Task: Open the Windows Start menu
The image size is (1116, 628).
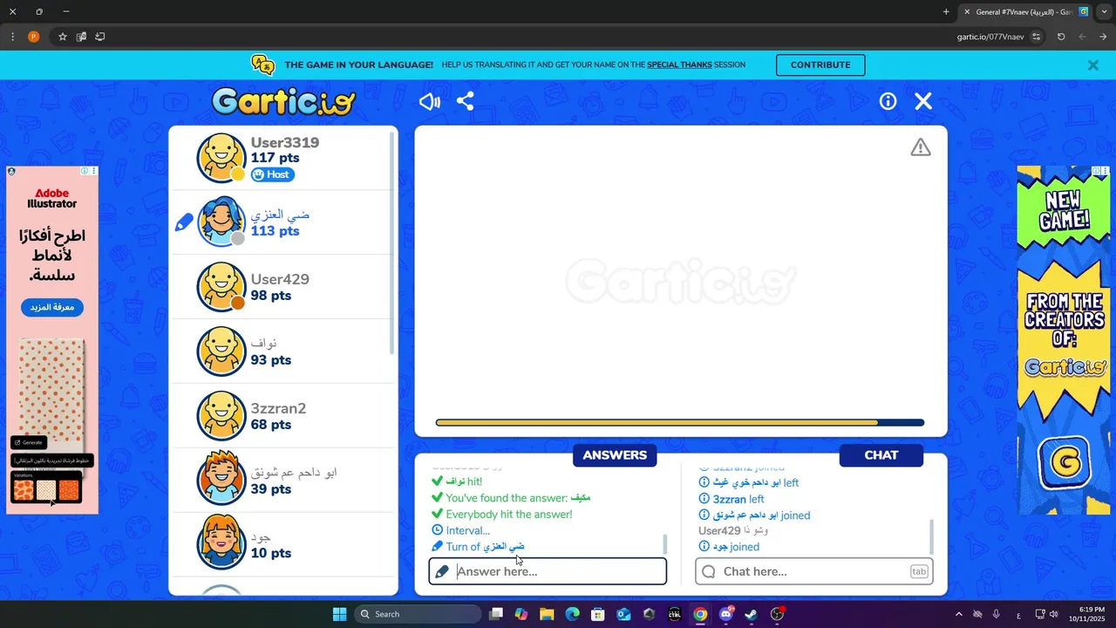Action: 340,614
